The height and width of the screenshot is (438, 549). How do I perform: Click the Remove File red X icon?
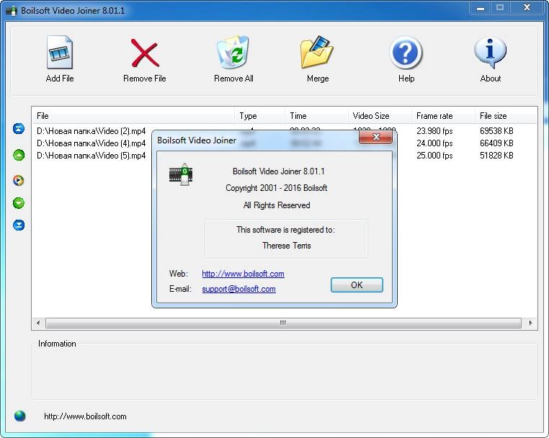point(145,53)
